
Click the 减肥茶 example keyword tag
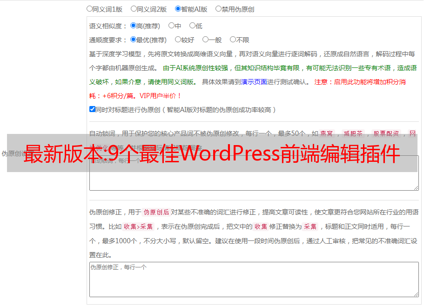tap(353, 133)
